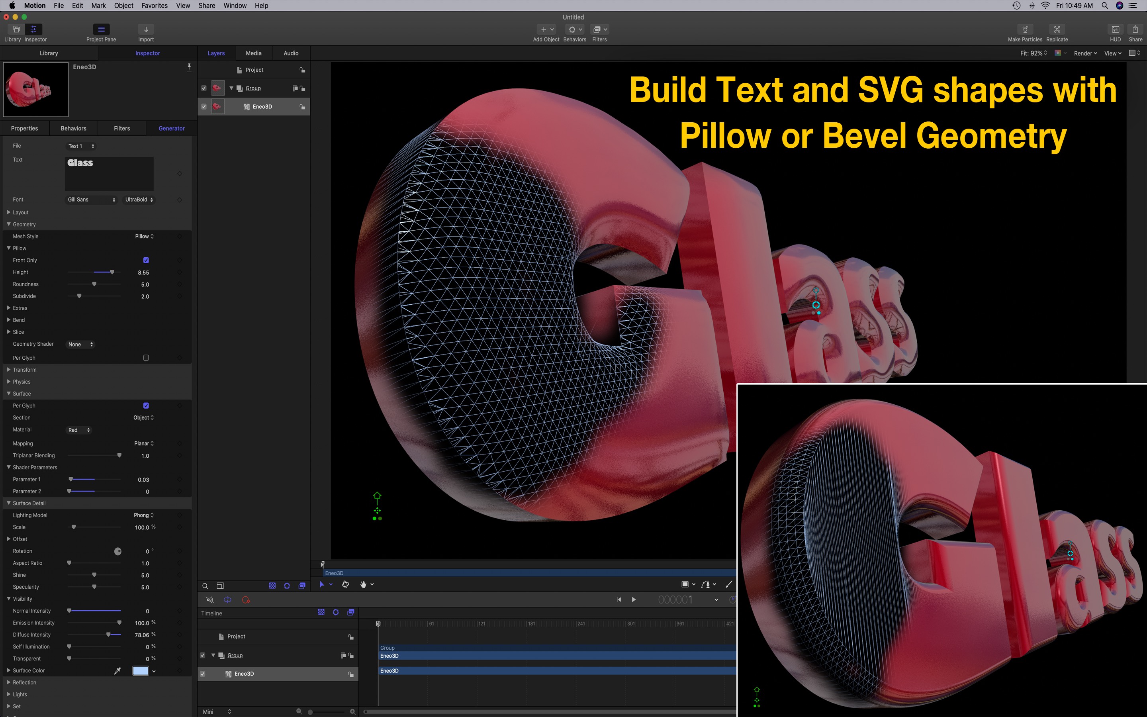Toggle loop playback button
Viewport: 1147px width, 717px height.
[x=227, y=600]
